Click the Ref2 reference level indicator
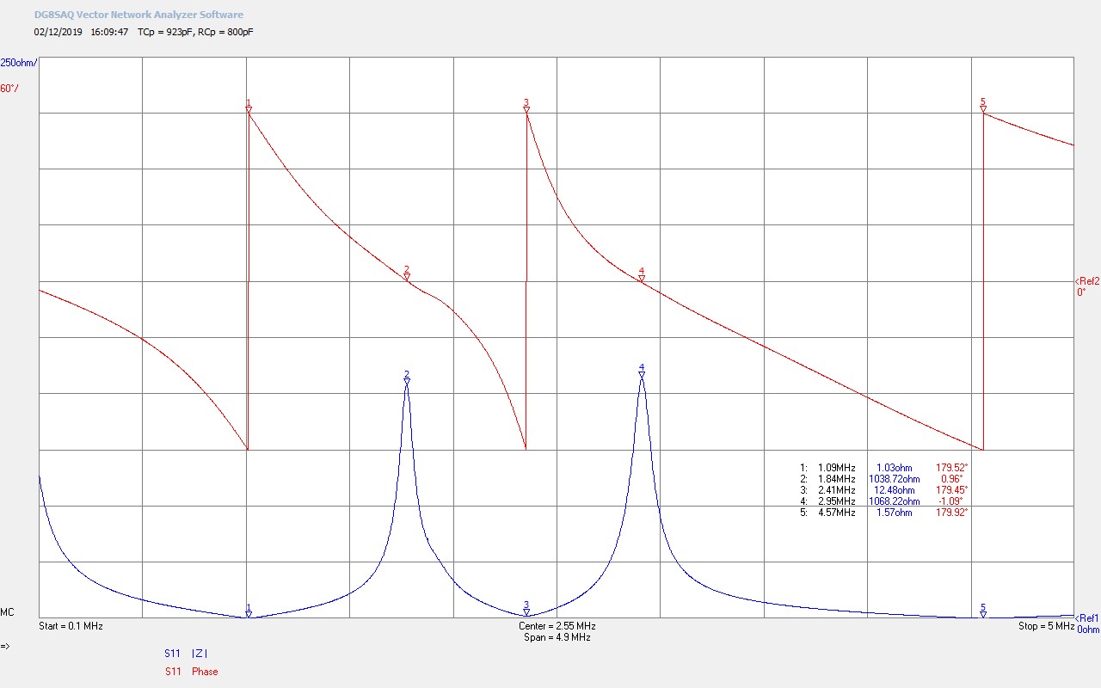This screenshot has width=1101, height=688. (x=1087, y=281)
